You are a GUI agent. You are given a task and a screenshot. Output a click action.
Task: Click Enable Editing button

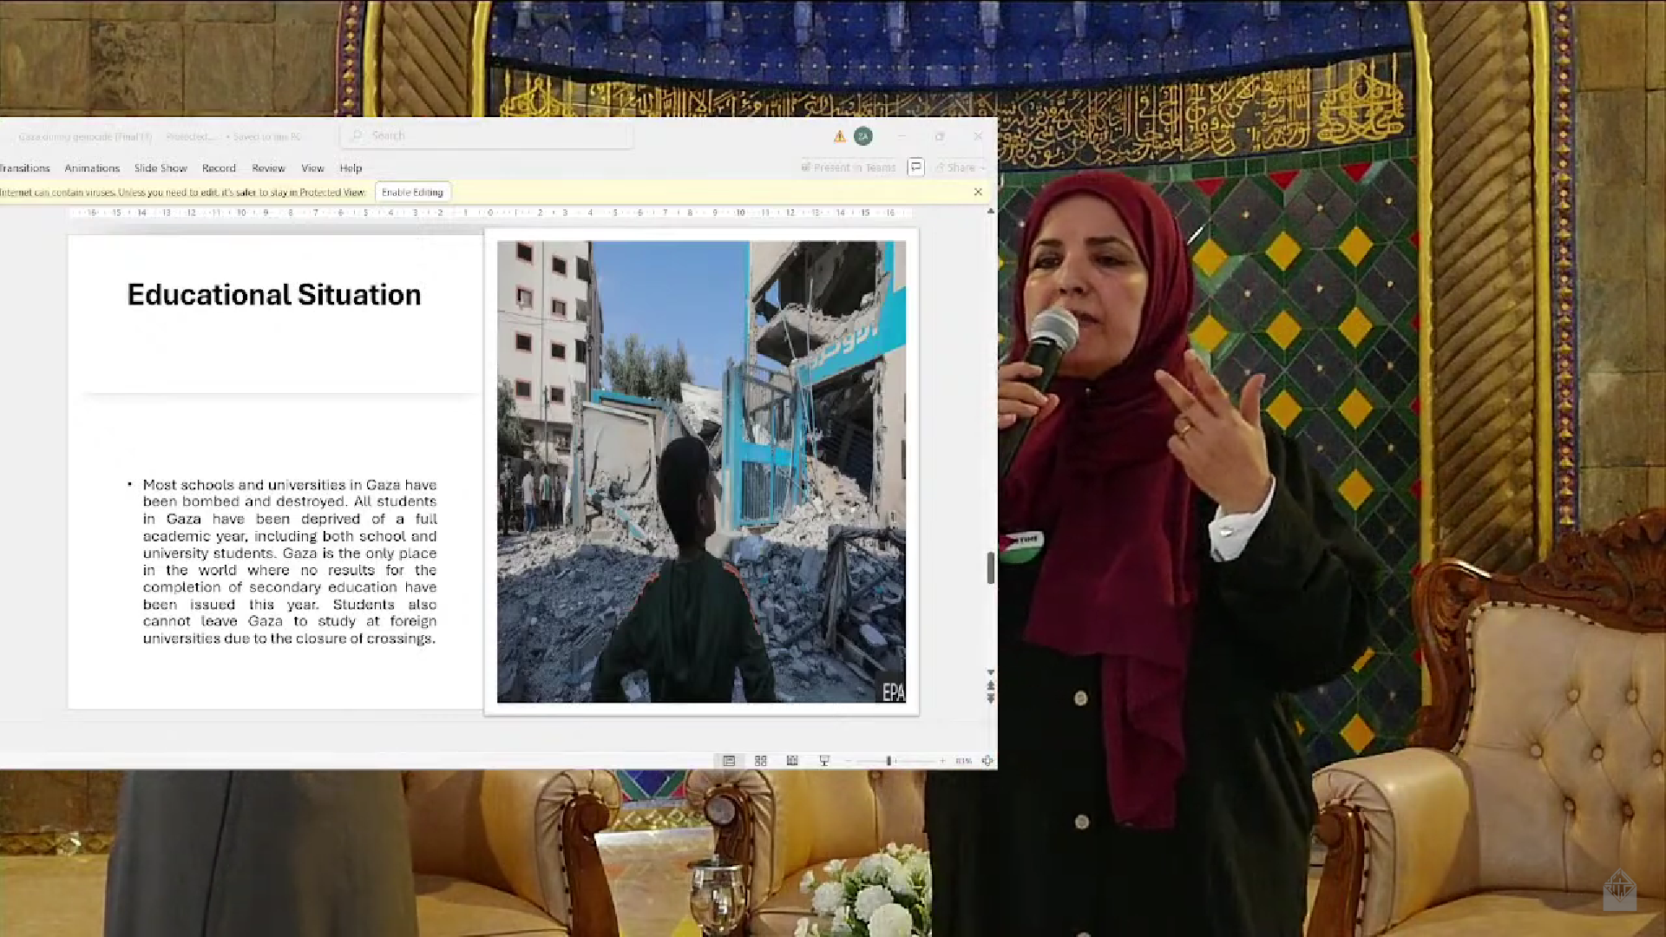coord(412,193)
